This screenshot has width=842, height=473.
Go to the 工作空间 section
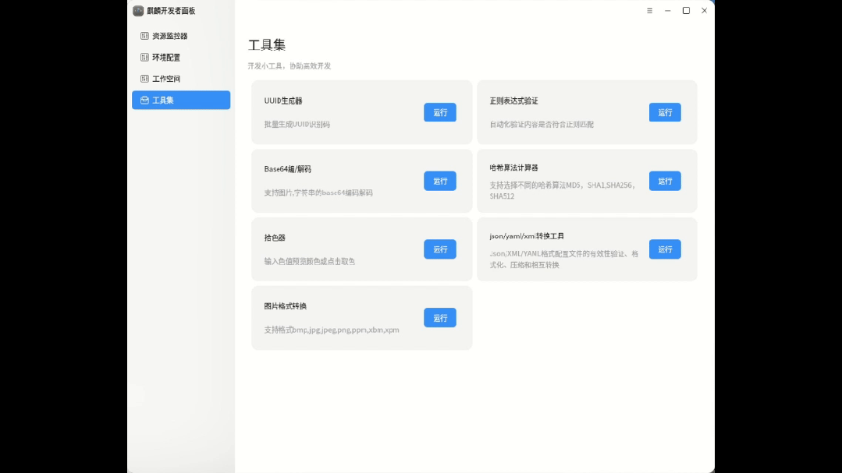point(166,79)
